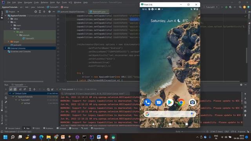Click export test results icon

[52, 89]
